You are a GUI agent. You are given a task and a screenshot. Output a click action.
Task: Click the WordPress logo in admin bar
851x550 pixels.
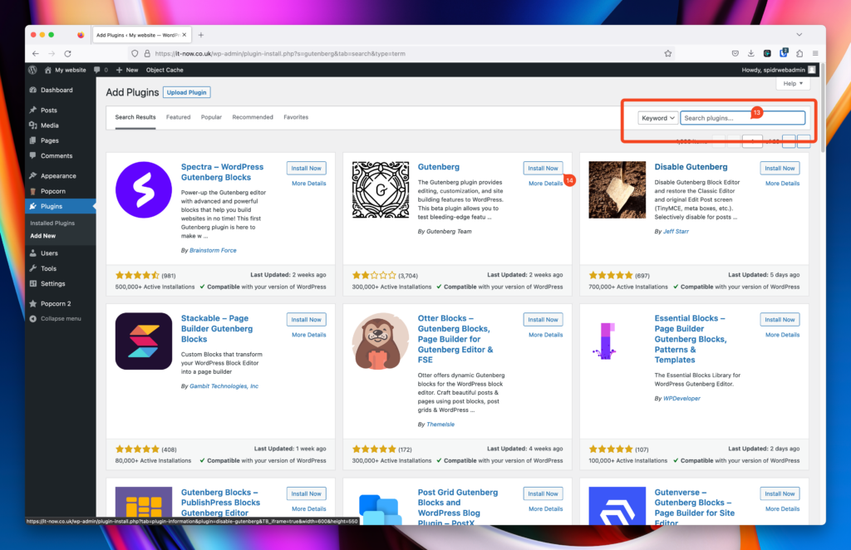[32, 70]
